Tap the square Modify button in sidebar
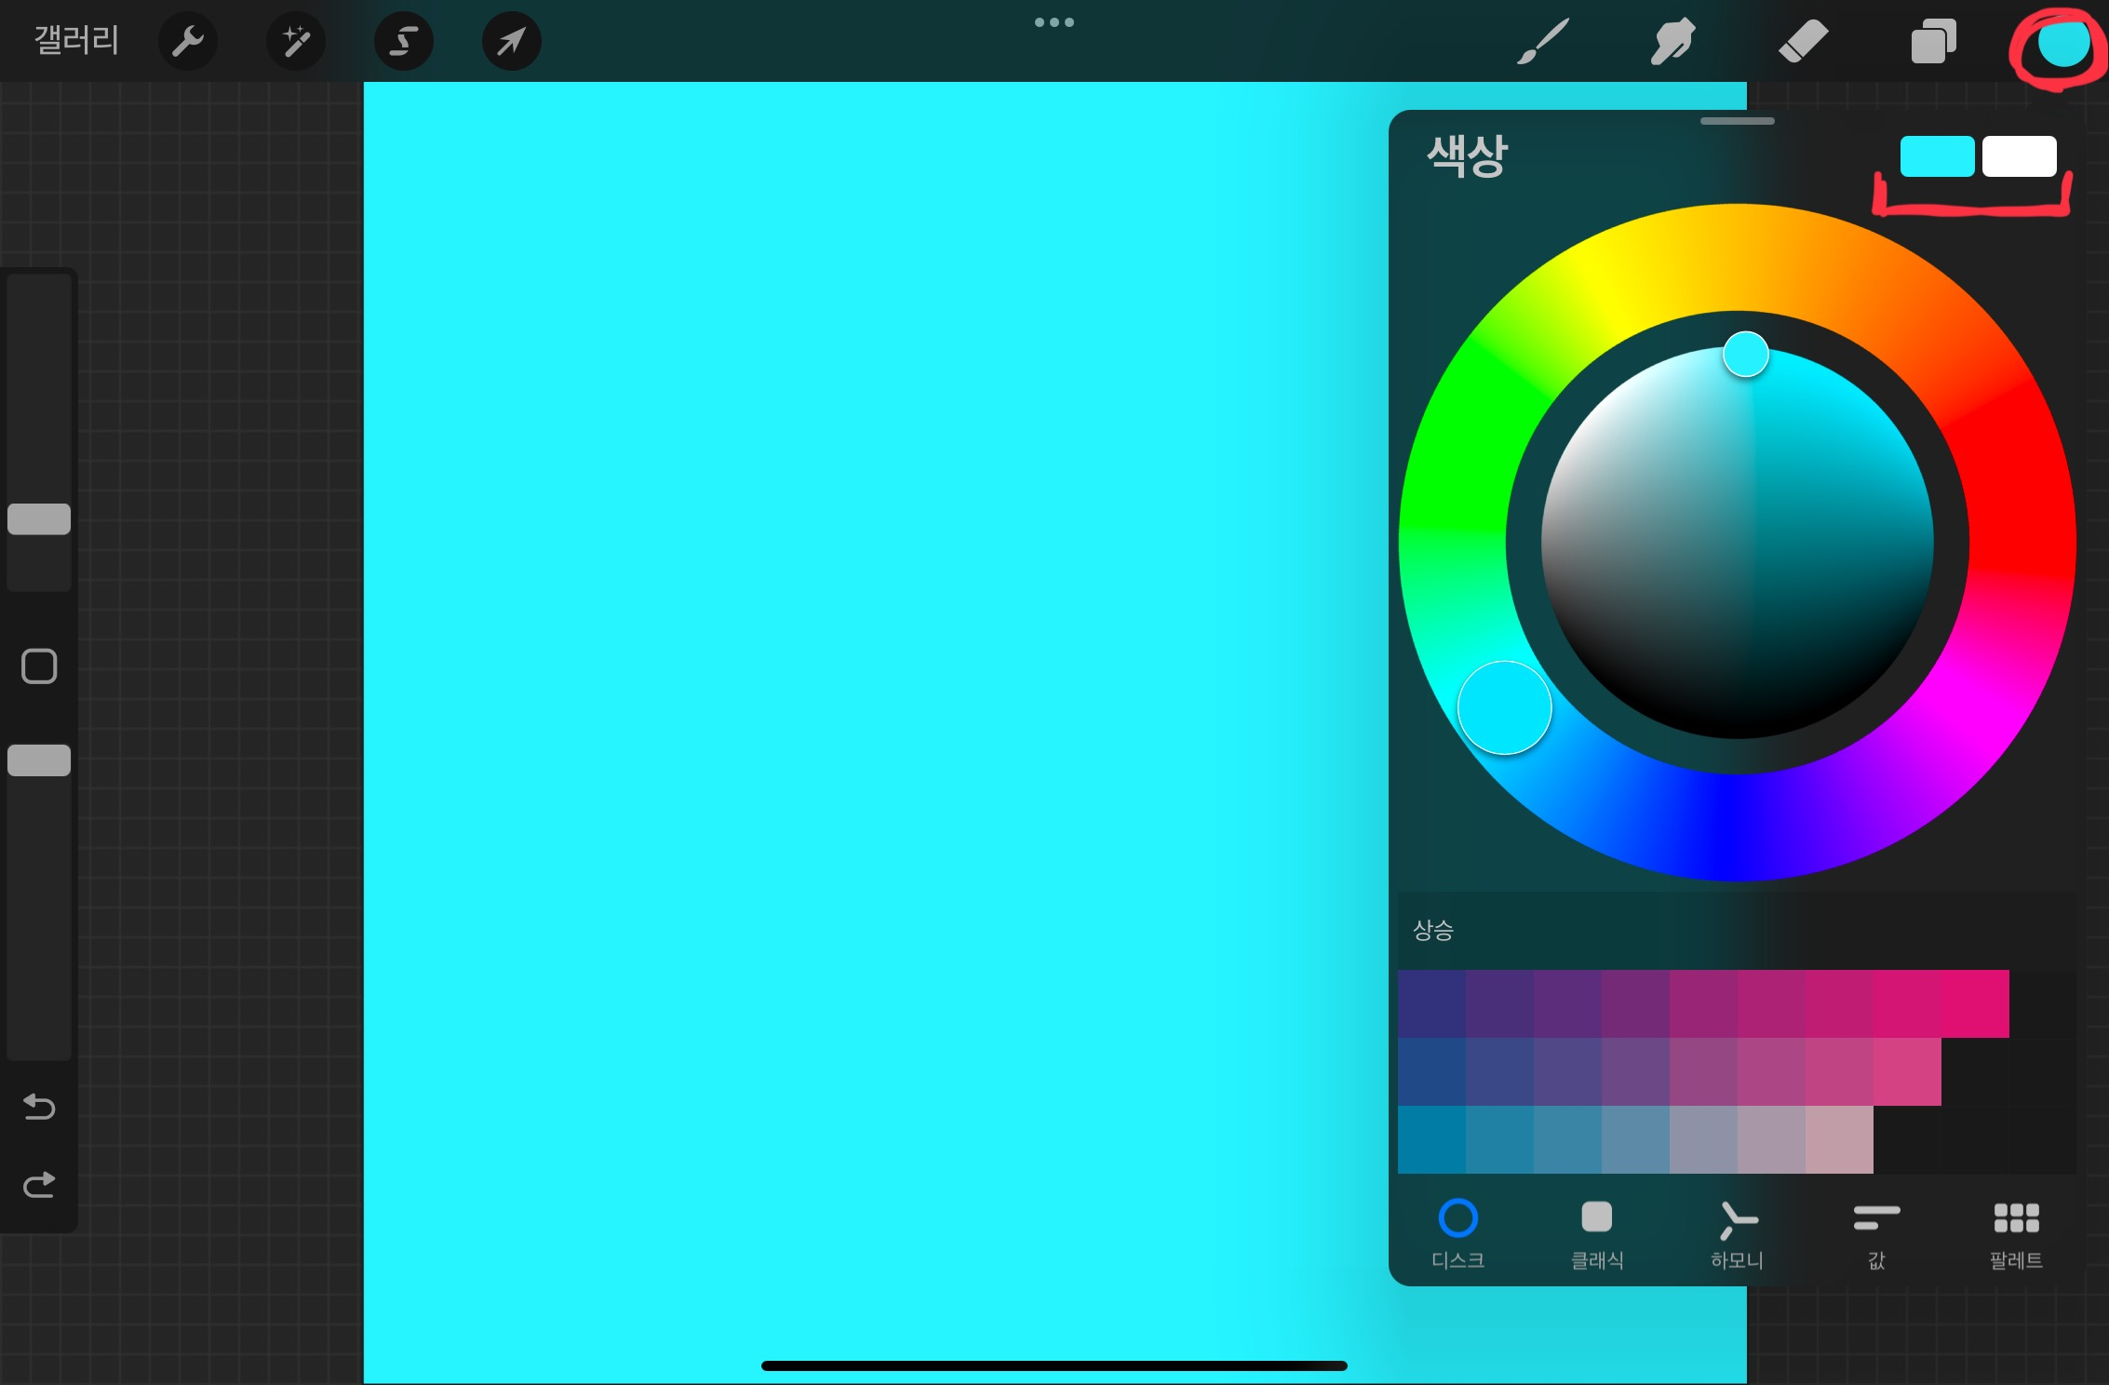This screenshot has height=1385, width=2109. (x=39, y=666)
